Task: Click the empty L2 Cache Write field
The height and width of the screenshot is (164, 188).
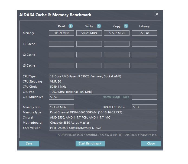Action: pos(89,55)
